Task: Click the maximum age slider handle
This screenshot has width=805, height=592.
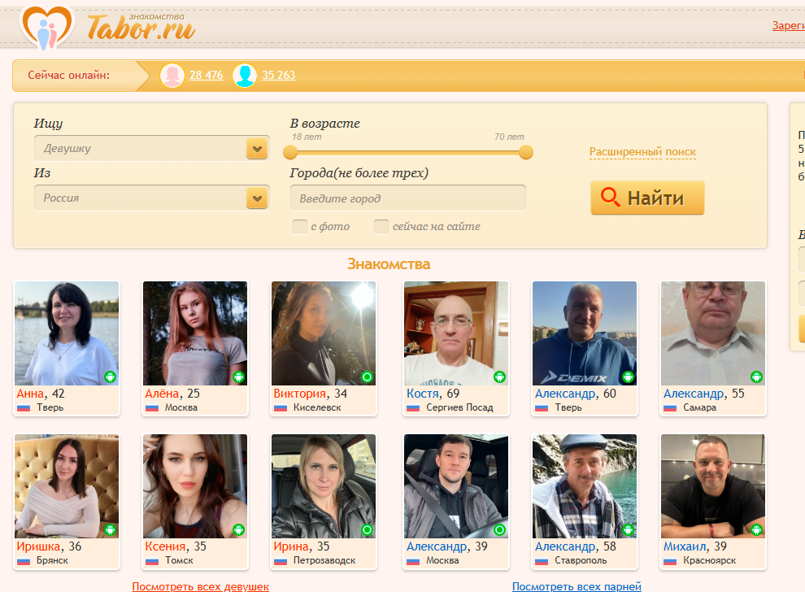Action: pos(526,152)
